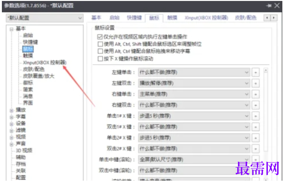This screenshot has width=288, height=183.
Task: Select 界面 in the settings tree
Action: [28, 103]
